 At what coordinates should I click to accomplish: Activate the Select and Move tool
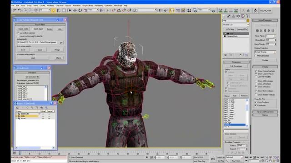coord(75,10)
